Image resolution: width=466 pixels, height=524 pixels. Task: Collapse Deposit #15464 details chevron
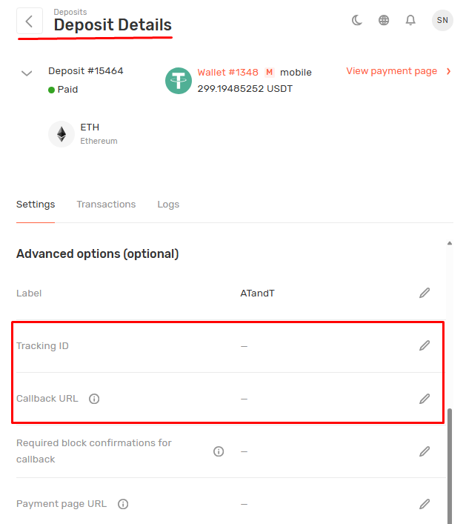pos(27,73)
